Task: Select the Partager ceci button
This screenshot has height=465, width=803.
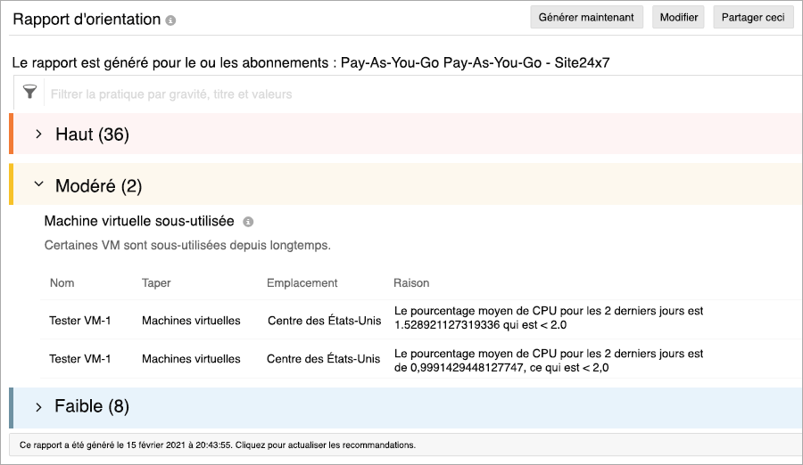Action: click(x=753, y=17)
